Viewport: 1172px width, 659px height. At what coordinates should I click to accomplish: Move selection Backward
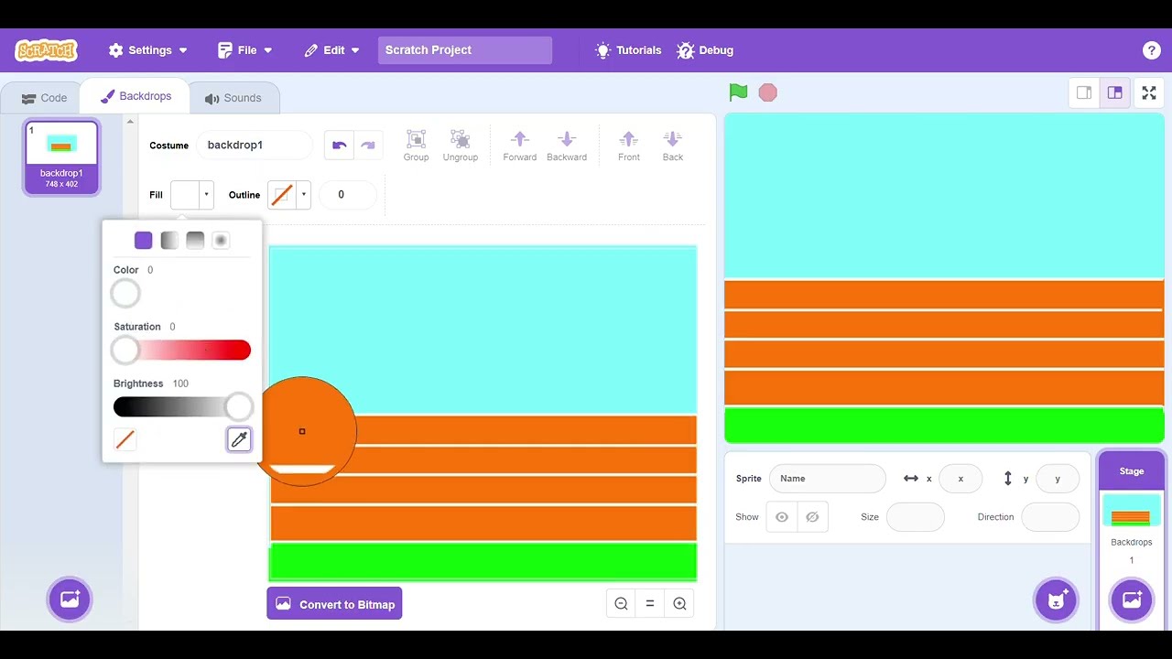tap(567, 146)
